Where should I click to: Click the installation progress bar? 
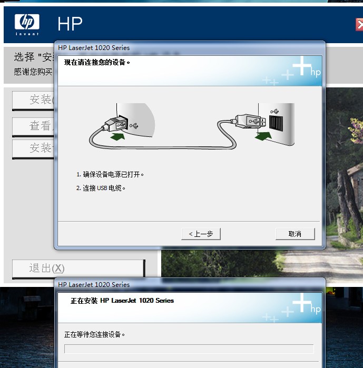[x=189, y=349]
